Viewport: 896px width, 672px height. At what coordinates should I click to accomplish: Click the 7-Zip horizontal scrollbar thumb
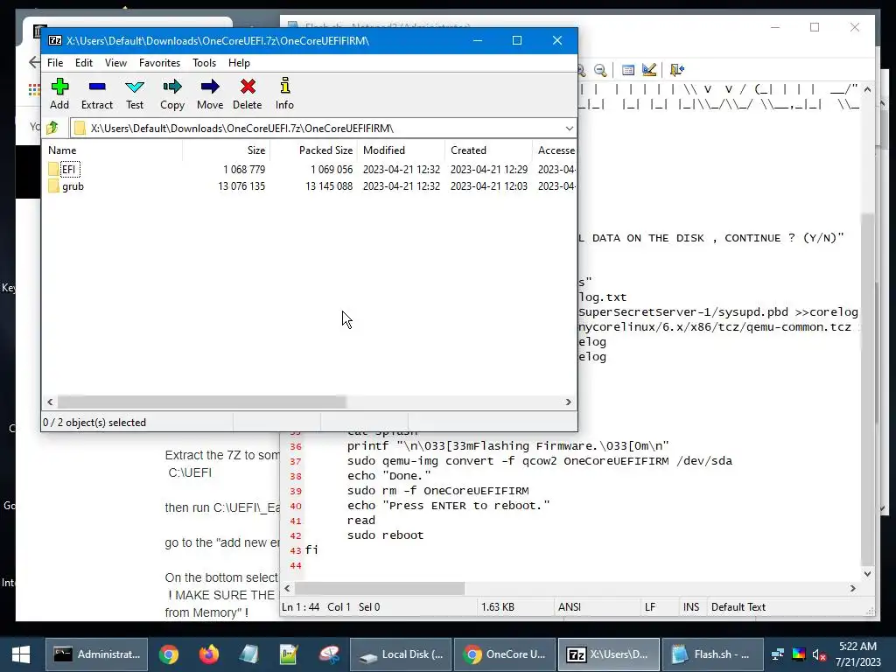coord(202,402)
